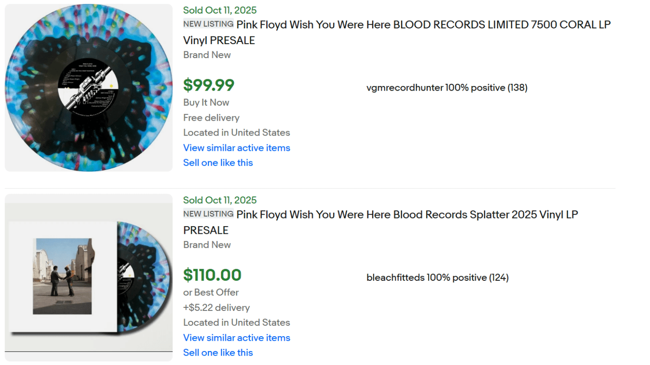Open seller bleachfitteds' profile
650x365 pixels.
click(x=395, y=278)
